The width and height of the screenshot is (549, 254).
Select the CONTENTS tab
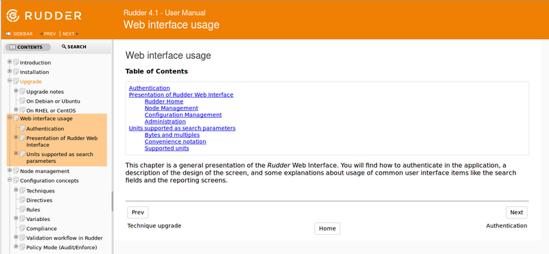[27, 47]
